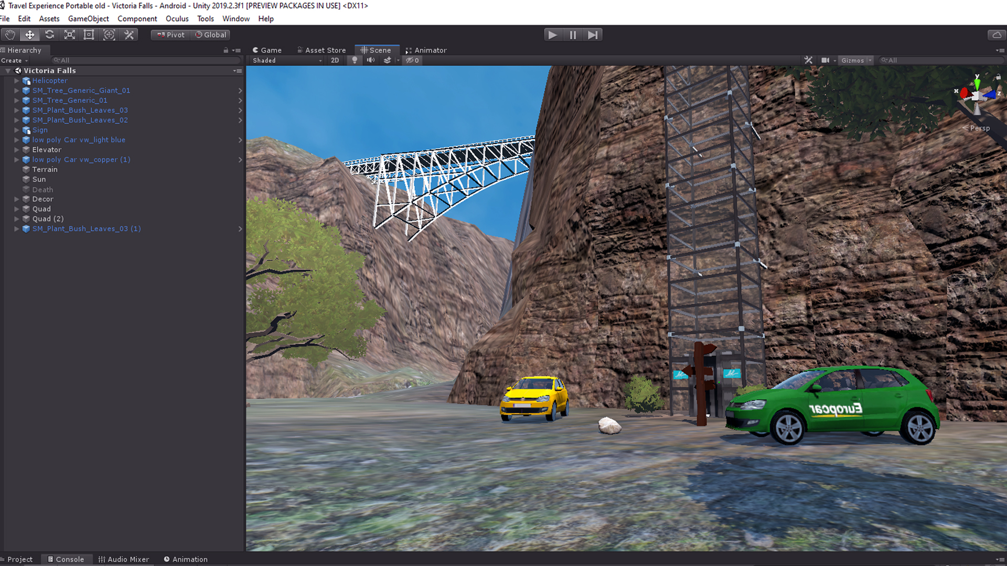Image resolution: width=1007 pixels, height=566 pixels.
Task: Toggle Pivot/Center handle position
Action: pos(171,35)
